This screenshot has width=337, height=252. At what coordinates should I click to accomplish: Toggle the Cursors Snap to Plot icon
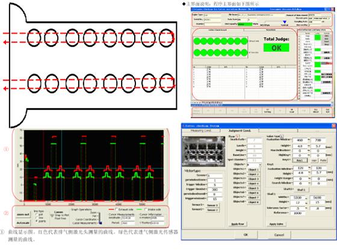point(52,215)
